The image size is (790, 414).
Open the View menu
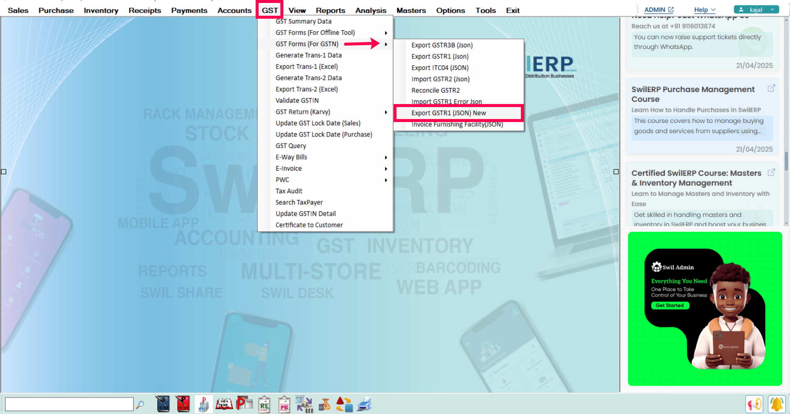tap(297, 10)
